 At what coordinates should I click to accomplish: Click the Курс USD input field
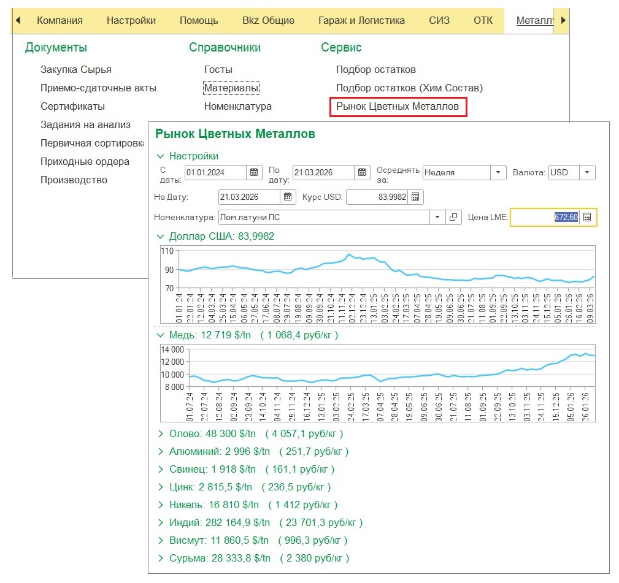[x=377, y=197]
